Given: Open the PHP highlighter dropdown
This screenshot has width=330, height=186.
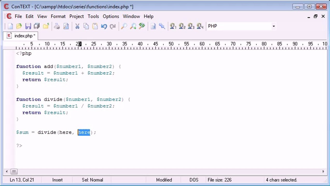Looking at the screenshot, I should [273, 26].
